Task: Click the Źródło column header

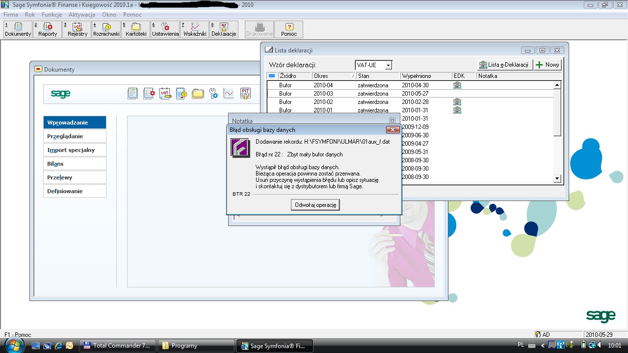Action: (x=295, y=76)
